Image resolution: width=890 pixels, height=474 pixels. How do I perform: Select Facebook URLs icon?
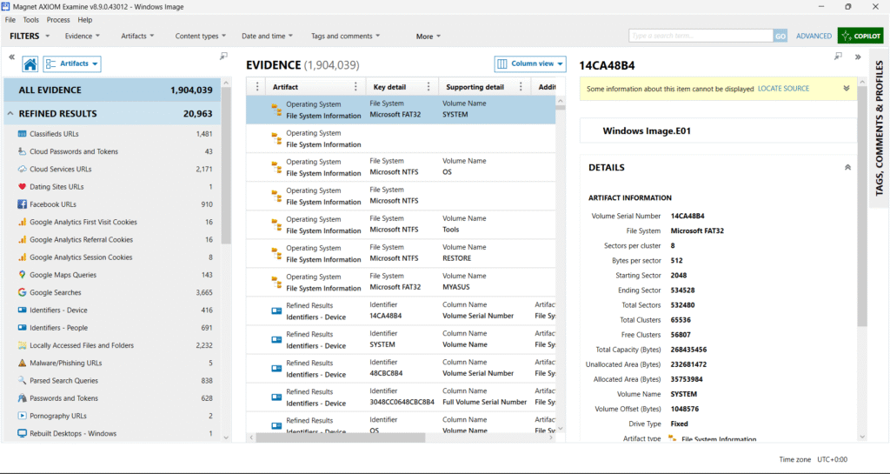[22, 204]
